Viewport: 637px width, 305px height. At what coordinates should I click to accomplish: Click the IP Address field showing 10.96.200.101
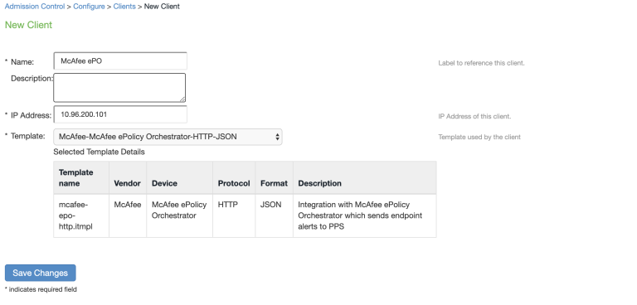pos(120,114)
